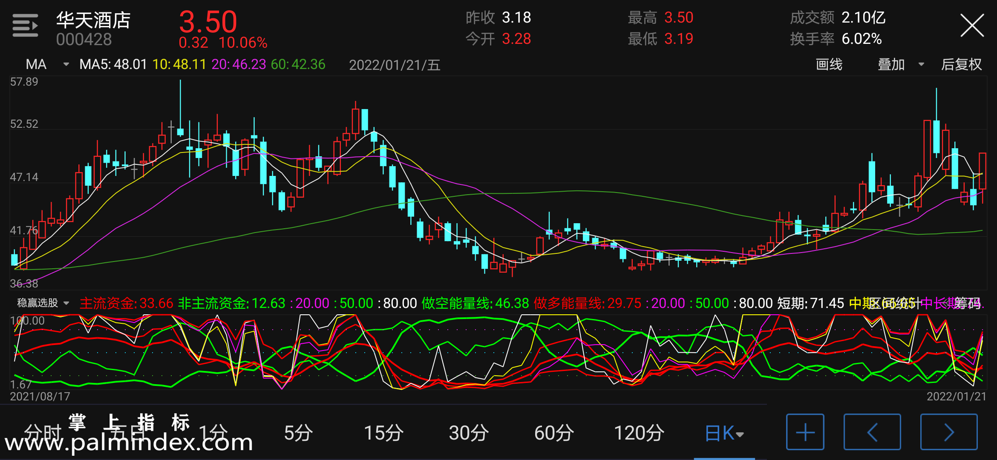Tap the 最低 3.19 value
This screenshot has width=997, height=460.
coord(660,39)
